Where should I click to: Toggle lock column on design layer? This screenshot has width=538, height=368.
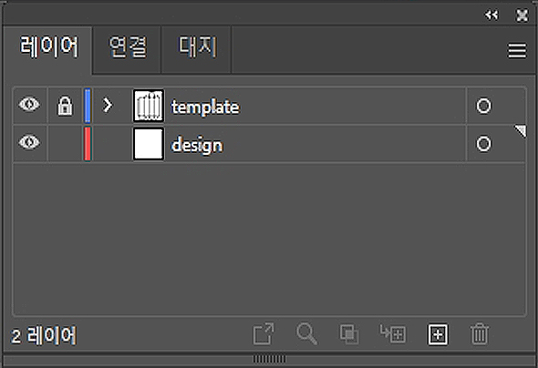click(x=65, y=144)
